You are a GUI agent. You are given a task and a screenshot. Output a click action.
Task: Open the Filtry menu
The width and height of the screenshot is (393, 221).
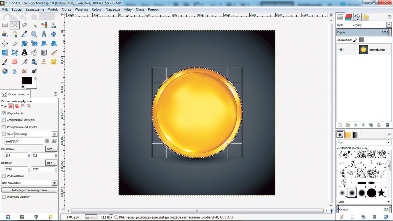pyautogui.click(x=128, y=10)
